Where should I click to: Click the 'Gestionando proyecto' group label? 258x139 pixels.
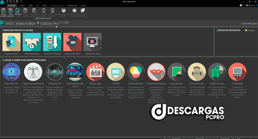[x=43, y=18]
